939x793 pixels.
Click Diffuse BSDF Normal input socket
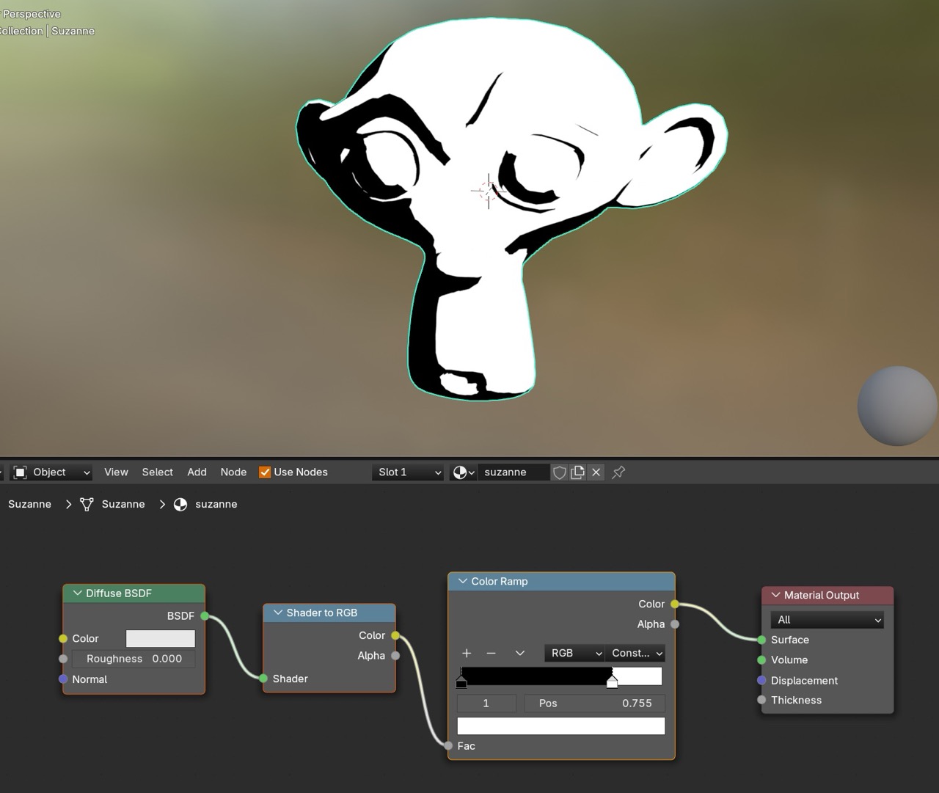click(63, 679)
